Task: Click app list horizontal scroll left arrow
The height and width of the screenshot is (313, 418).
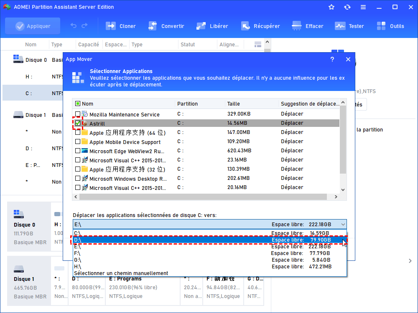Action: click(x=76, y=197)
